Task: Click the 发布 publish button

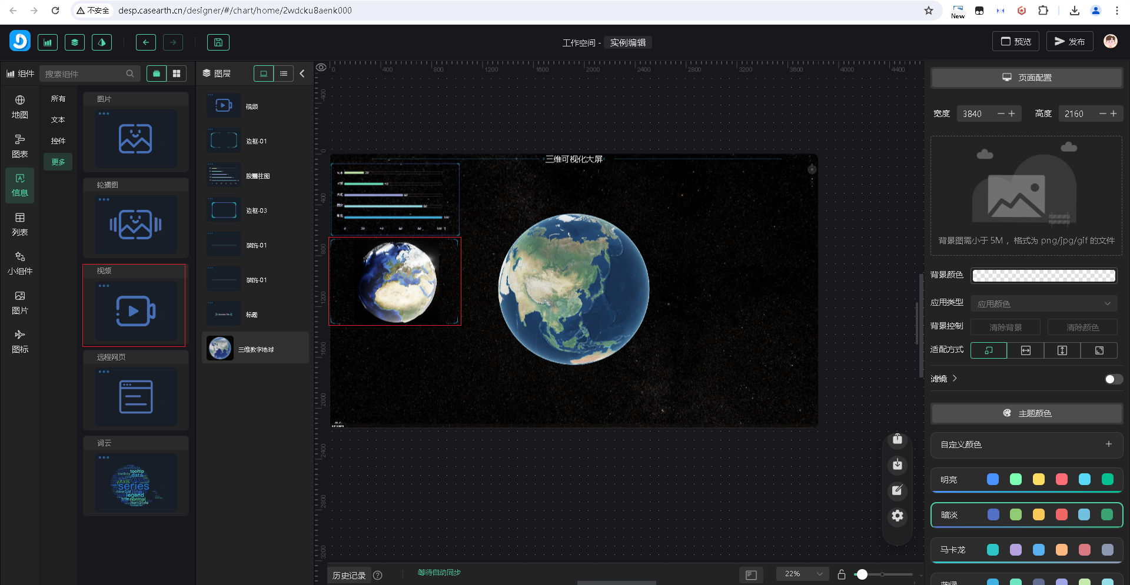Action: [1069, 42]
